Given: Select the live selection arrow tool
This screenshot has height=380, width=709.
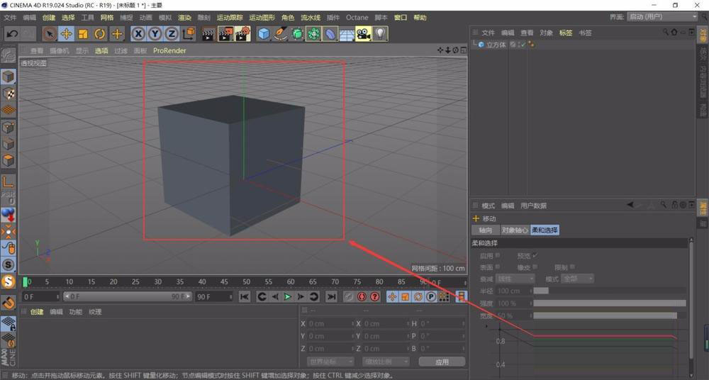Looking at the screenshot, I should click(50, 33).
